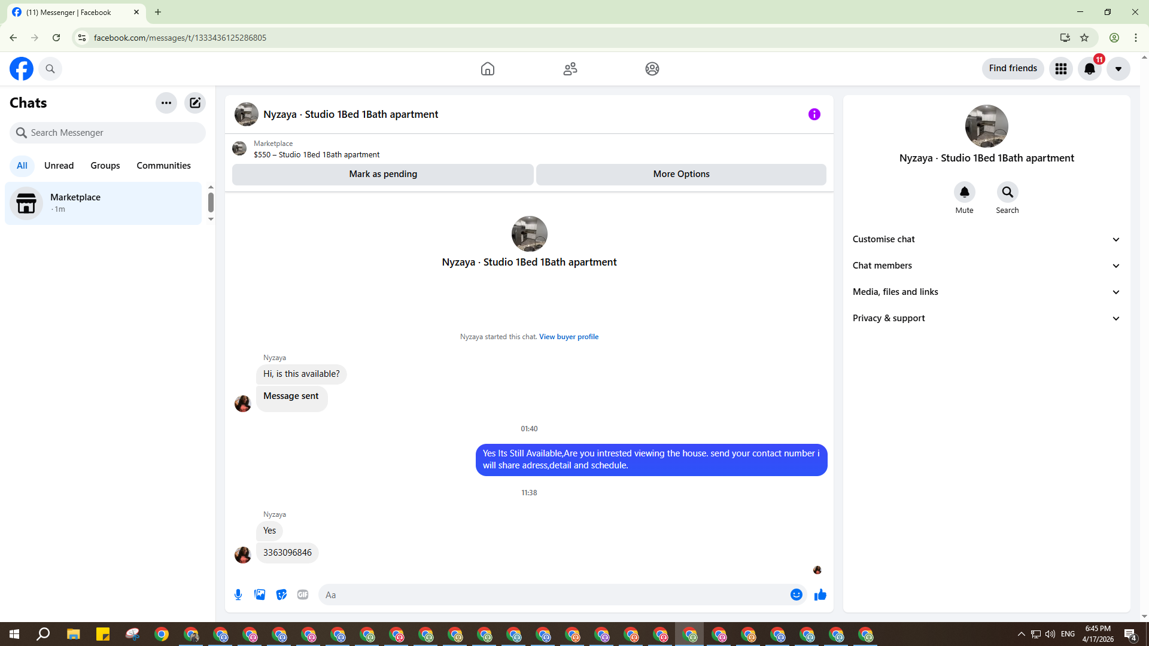Open the sticker picker icon
This screenshot has height=646, width=1149.
(281, 595)
